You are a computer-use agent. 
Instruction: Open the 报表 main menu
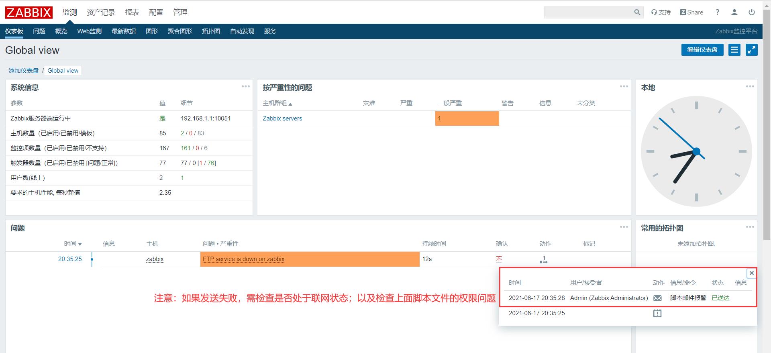click(132, 12)
